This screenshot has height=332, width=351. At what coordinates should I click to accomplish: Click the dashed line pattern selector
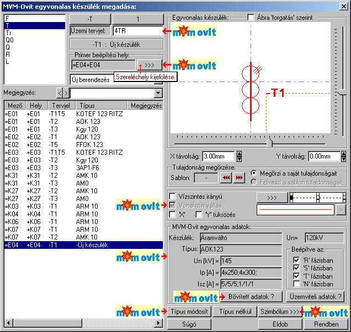click(x=318, y=198)
